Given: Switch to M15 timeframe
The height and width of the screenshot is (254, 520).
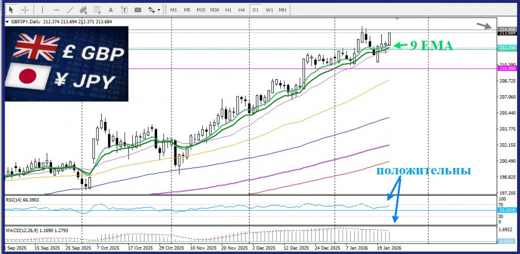Looking at the screenshot, I should (x=200, y=10).
